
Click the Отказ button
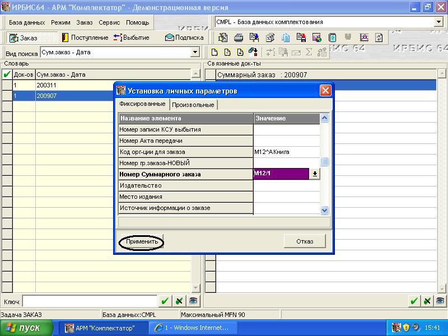click(x=304, y=241)
